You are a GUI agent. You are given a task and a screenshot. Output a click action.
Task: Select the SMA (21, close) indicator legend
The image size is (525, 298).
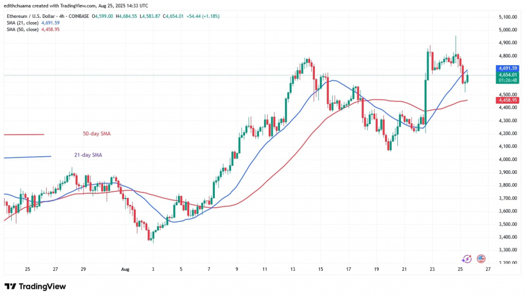(x=22, y=23)
